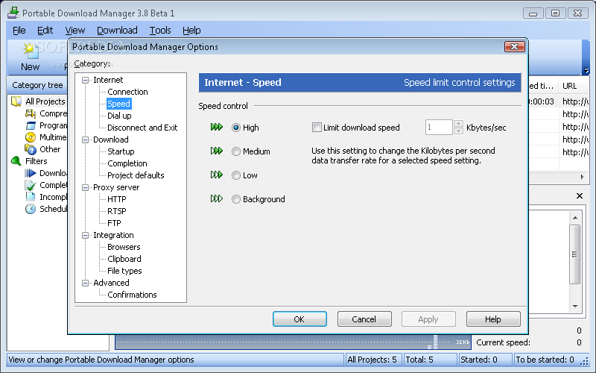The width and height of the screenshot is (596, 373).
Task: Collapse the Advanced tree node
Action: [86, 283]
